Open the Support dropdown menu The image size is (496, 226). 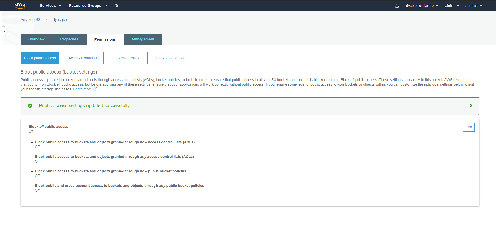[474, 6]
